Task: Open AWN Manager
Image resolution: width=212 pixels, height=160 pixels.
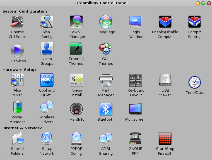Action: pyautogui.click(x=76, y=22)
